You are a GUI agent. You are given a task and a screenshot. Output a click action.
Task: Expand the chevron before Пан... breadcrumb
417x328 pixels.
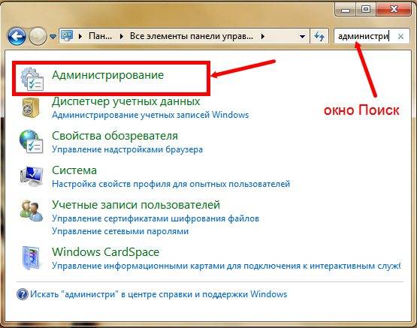(x=80, y=36)
